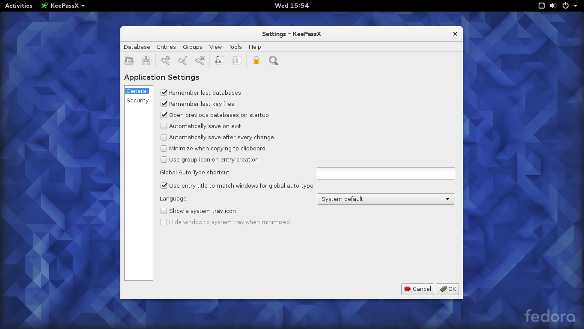Open the Database menu

pos(137,47)
